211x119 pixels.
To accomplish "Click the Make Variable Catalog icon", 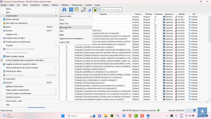I will (4, 56).
